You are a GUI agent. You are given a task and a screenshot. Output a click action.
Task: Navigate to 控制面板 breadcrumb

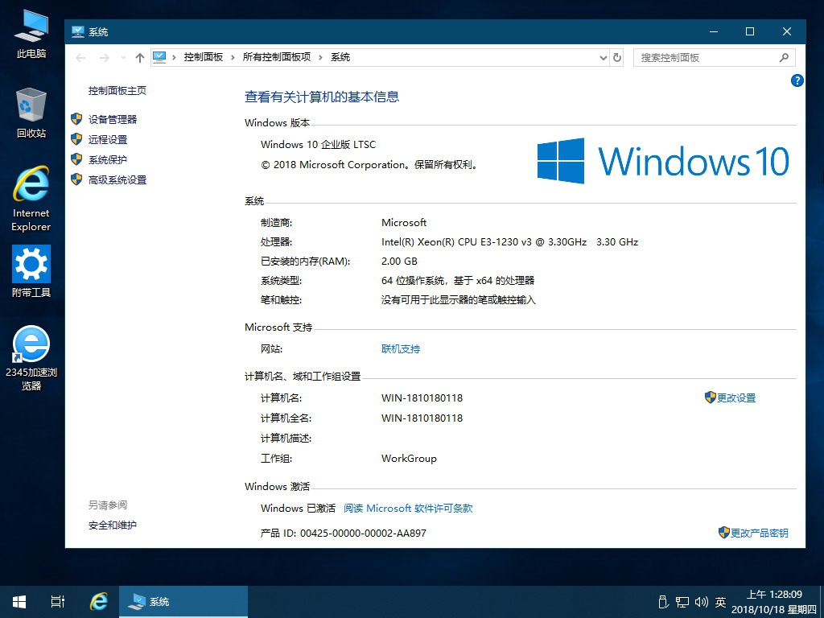pos(204,57)
